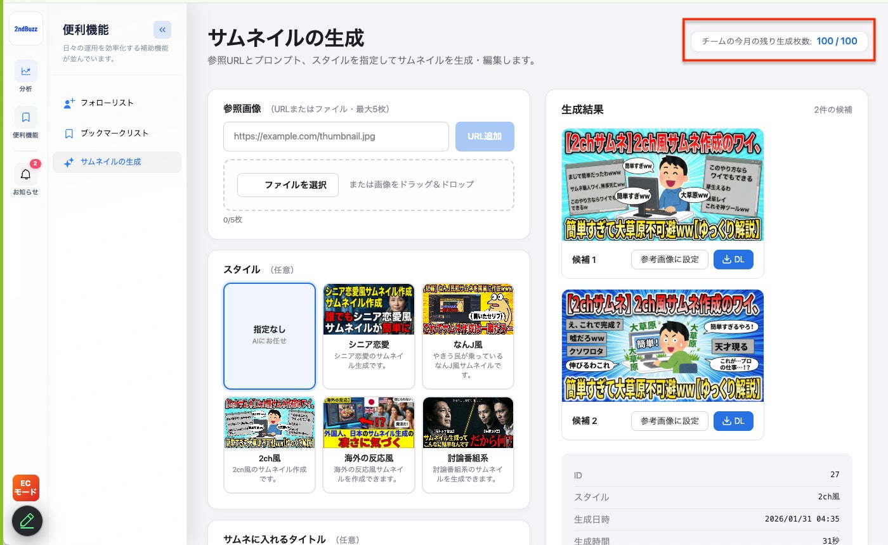Set 候補 1 as reference image
Screen dimensions: 888x545
pyautogui.click(x=670, y=260)
